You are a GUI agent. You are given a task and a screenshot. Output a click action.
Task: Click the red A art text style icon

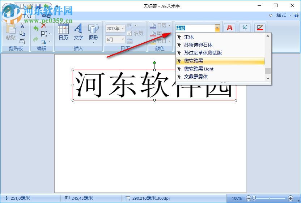(x=230, y=28)
